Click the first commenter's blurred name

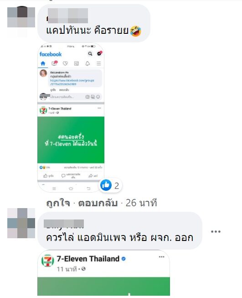tap(67, 16)
